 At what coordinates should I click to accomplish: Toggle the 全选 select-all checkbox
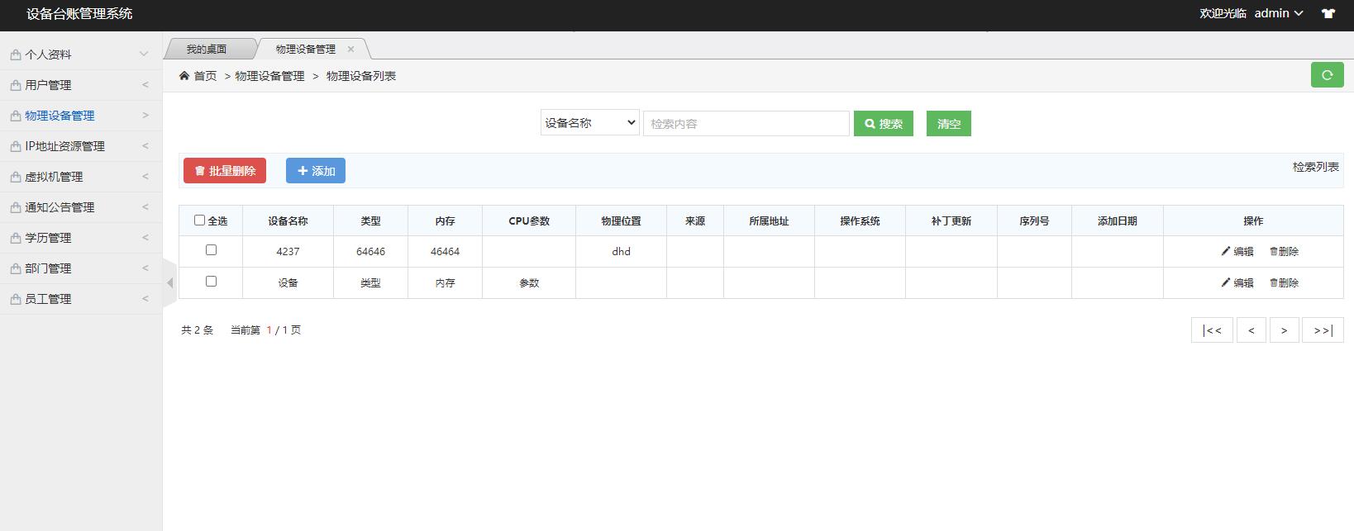(x=199, y=220)
